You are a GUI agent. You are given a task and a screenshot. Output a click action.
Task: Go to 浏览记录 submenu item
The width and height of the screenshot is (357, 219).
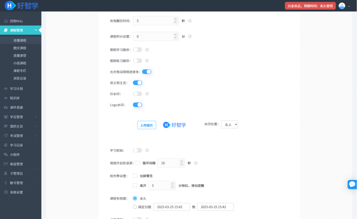point(20,78)
